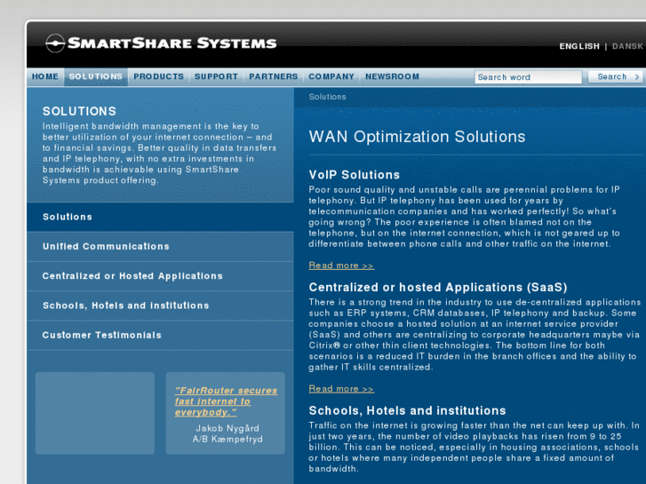
Task: Go to the PRODUCTS menu
Action: (x=159, y=77)
